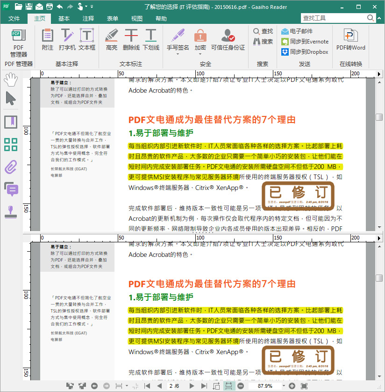Toggle fit width mode in the status bar
The width and height of the screenshot is (385, 392).
point(228,386)
